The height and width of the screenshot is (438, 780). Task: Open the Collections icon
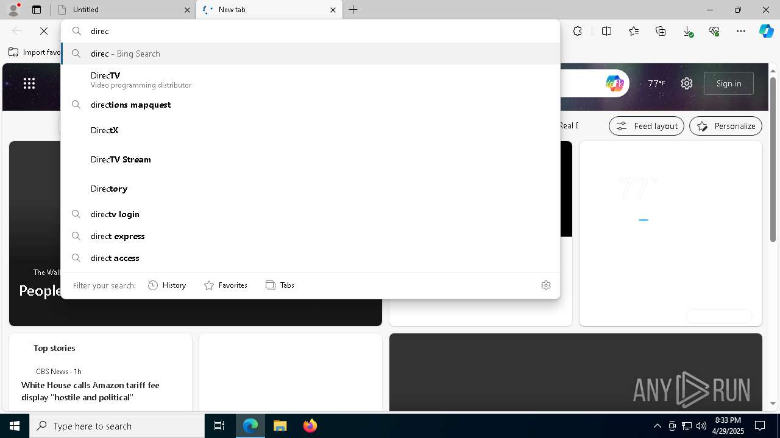tap(661, 31)
